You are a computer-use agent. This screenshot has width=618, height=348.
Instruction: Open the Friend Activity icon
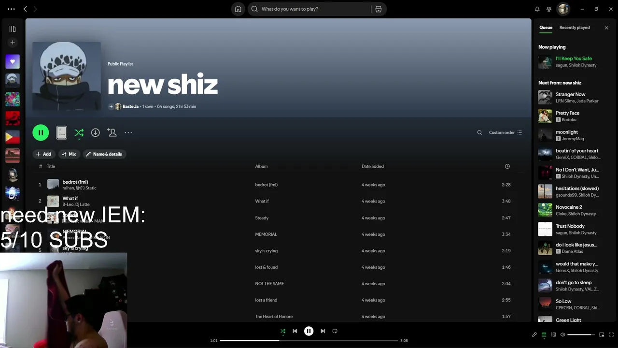coord(549,9)
